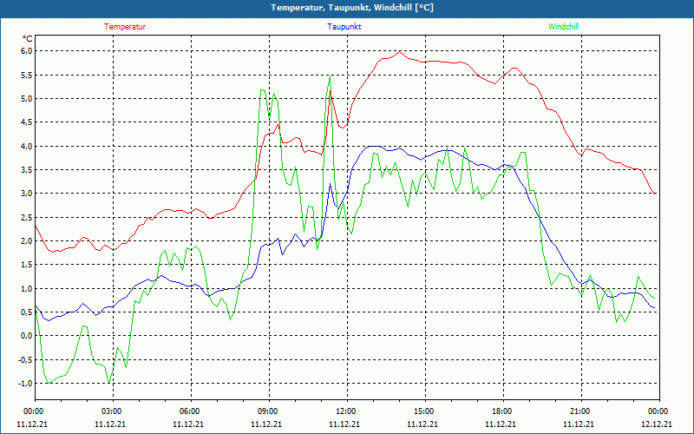
Task: Click the '4,0' y-axis value
Action: pyautogui.click(x=27, y=146)
